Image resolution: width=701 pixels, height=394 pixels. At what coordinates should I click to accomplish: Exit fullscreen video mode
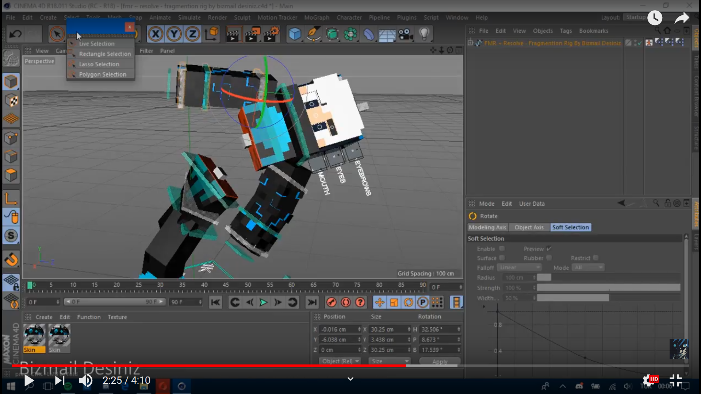(675, 381)
